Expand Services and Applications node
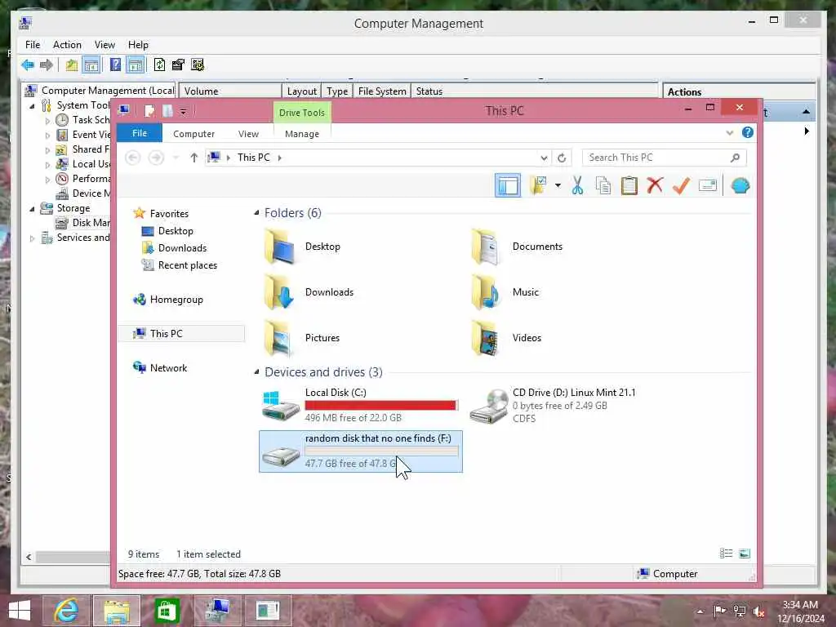 point(32,238)
